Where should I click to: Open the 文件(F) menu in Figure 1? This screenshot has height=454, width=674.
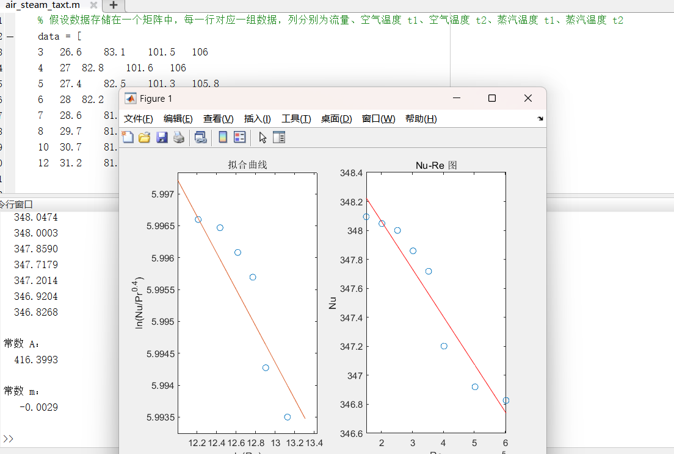tap(138, 119)
